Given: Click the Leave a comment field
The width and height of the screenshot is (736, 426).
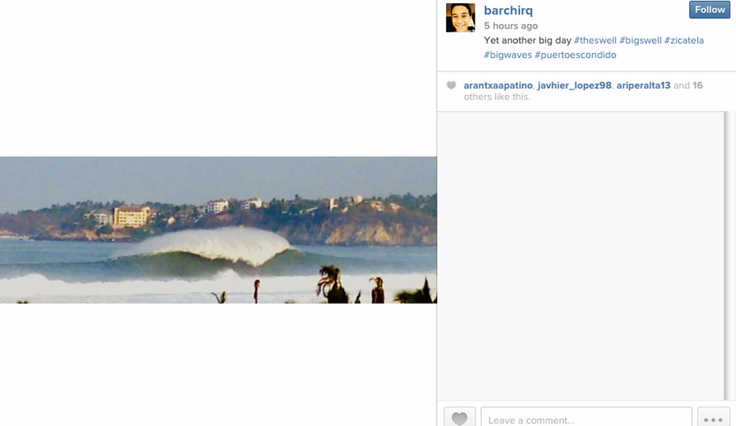Looking at the screenshot, I should (x=586, y=417).
